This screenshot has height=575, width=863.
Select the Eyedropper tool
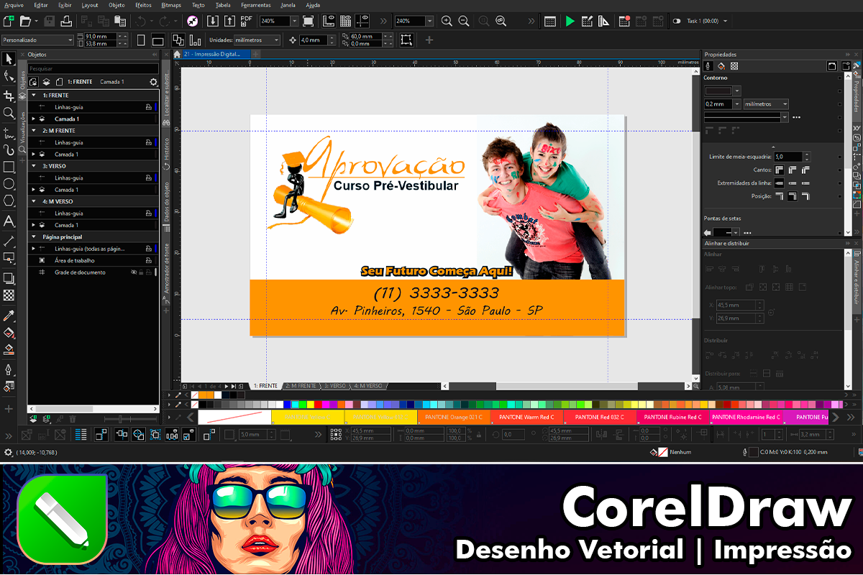pos(9,316)
